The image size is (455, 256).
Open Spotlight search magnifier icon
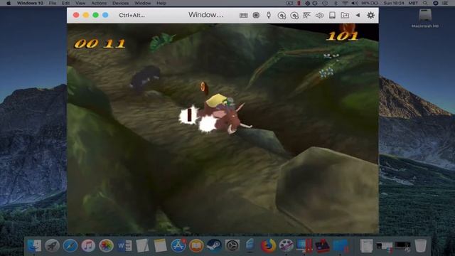[425, 3]
